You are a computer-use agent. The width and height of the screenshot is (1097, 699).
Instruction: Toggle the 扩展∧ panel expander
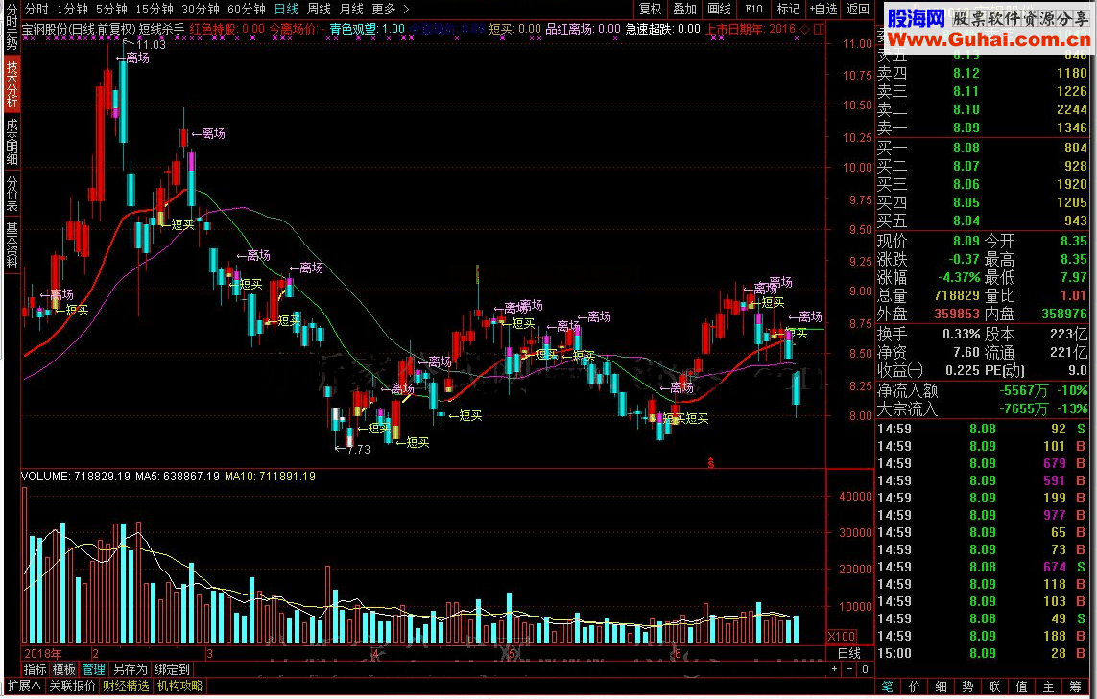[25, 686]
